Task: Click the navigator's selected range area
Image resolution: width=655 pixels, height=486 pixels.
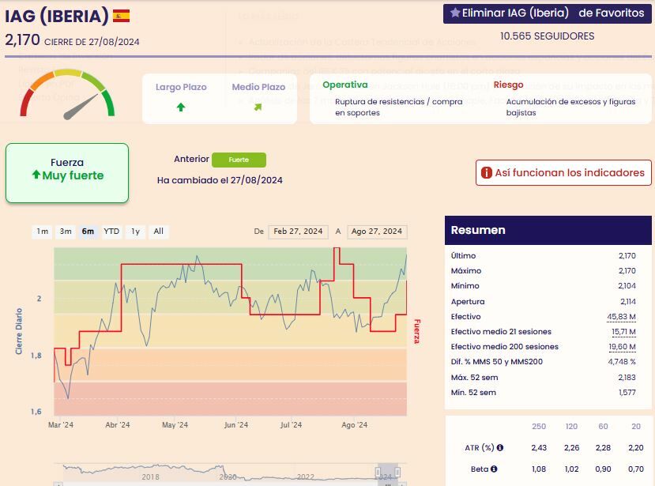Action: [x=388, y=473]
